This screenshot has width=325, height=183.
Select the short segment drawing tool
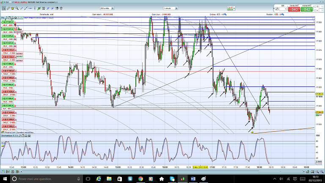point(22,8)
